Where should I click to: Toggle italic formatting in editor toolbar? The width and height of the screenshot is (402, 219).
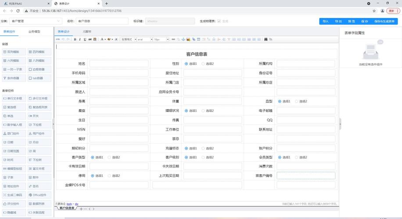(x=80, y=39)
